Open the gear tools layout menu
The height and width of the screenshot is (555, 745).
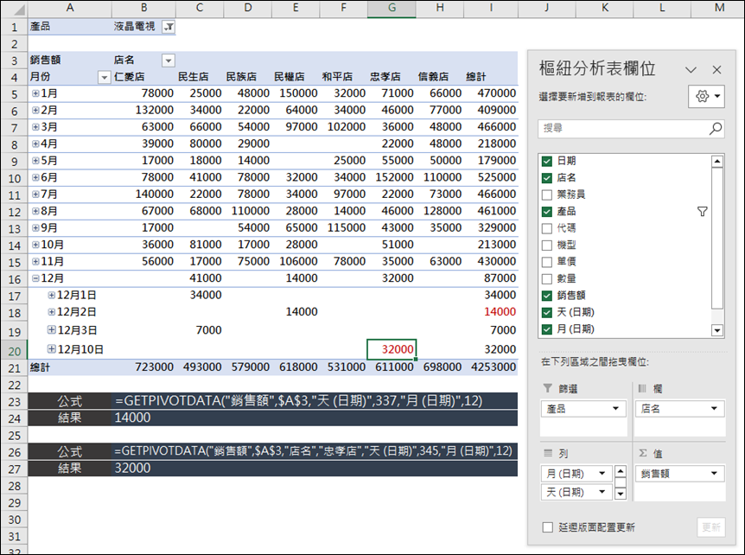click(706, 97)
